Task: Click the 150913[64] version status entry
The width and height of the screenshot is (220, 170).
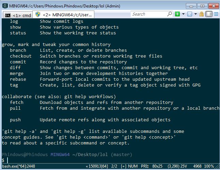Action: (97, 166)
